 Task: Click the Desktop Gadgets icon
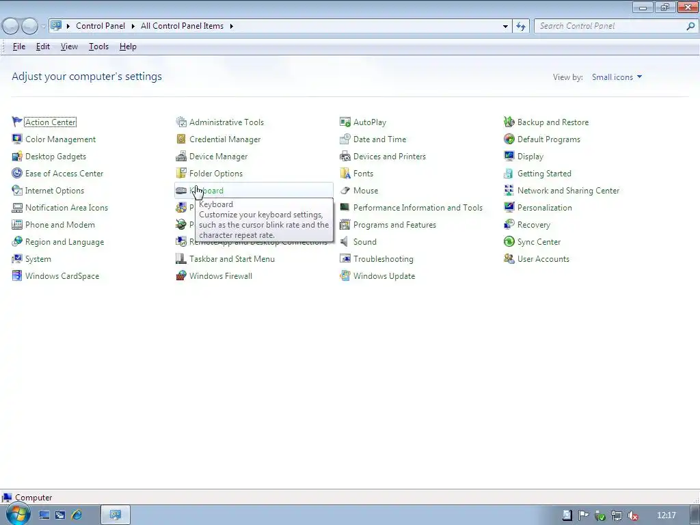(x=17, y=157)
